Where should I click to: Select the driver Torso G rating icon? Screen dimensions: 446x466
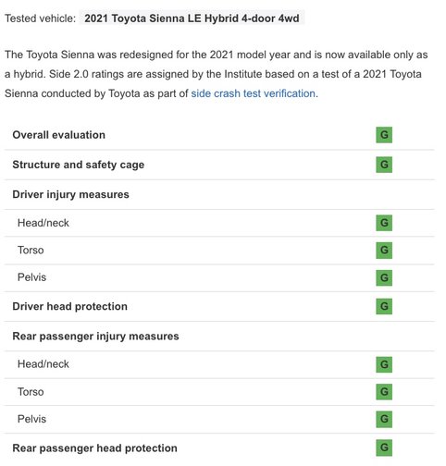click(x=384, y=250)
